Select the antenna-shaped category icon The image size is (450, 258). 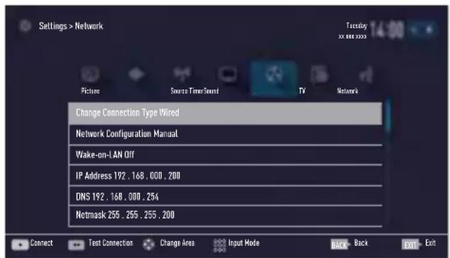coord(182,74)
